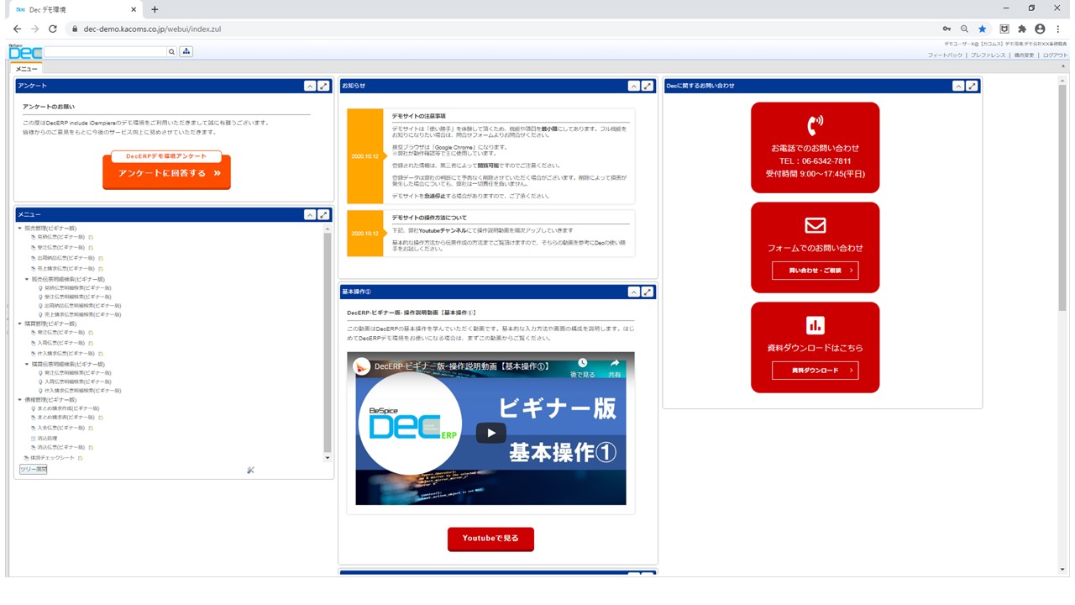Click the search magnifier beside the Dec search box

pos(172,52)
